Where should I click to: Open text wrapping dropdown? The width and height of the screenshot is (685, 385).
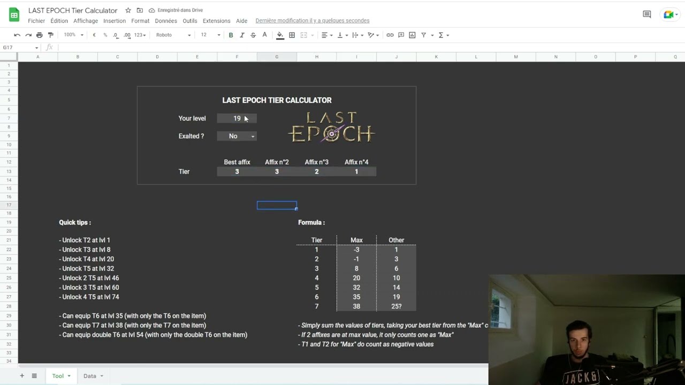click(x=357, y=35)
